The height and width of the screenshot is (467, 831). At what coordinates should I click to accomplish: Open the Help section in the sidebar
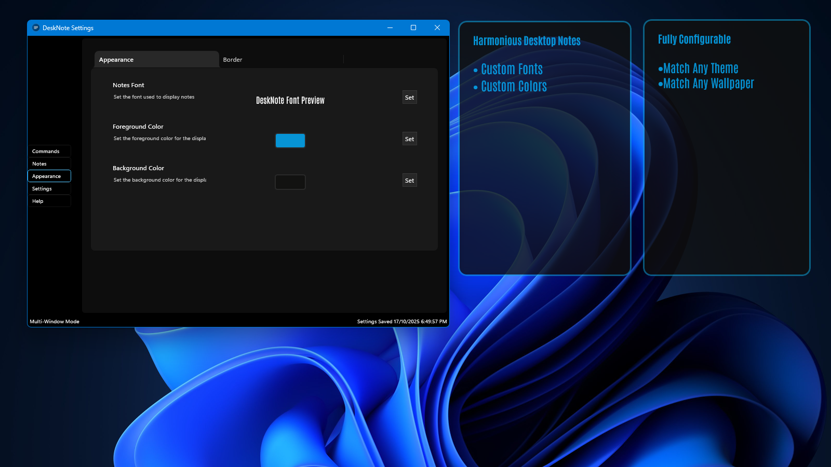tap(49, 201)
